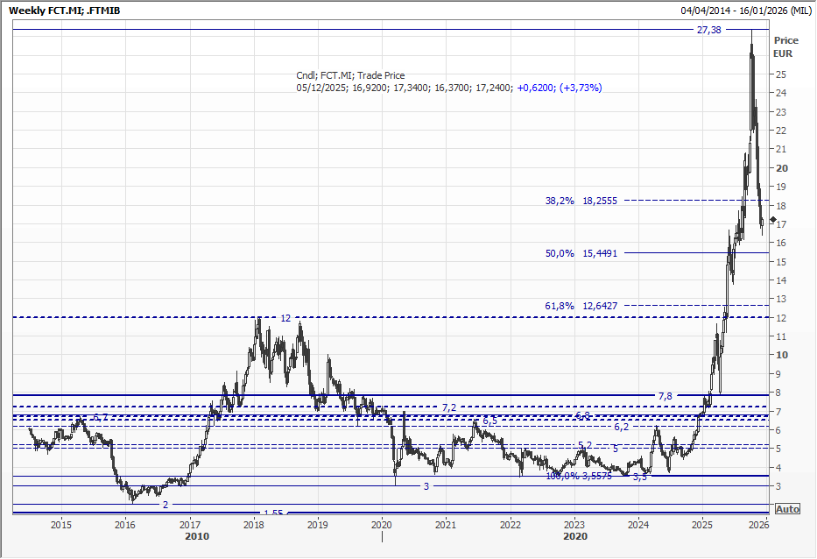The image size is (817, 559).
Task: Click the Weekly FCT.MI; .FTMIB chart title
Action: coord(64,11)
